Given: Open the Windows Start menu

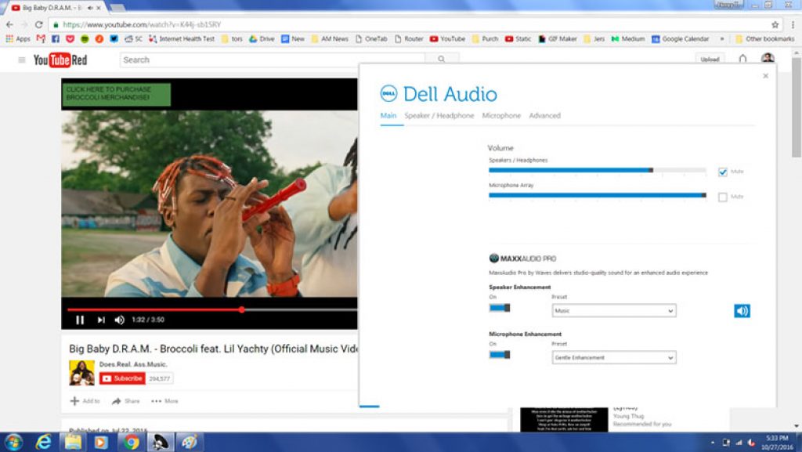Looking at the screenshot, I should tap(13, 442).
